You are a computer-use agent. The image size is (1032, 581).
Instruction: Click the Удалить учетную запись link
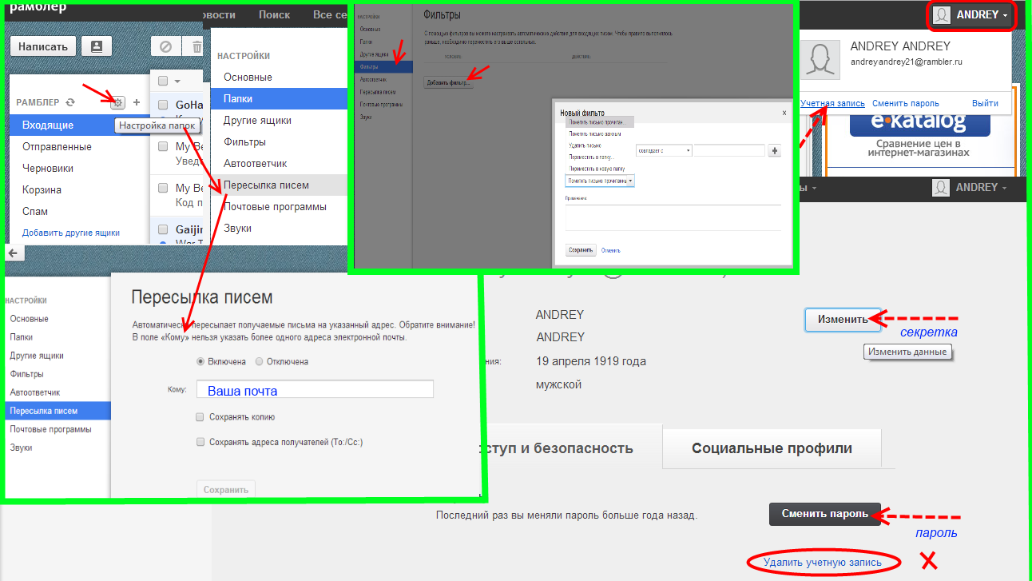pos(823,563)
